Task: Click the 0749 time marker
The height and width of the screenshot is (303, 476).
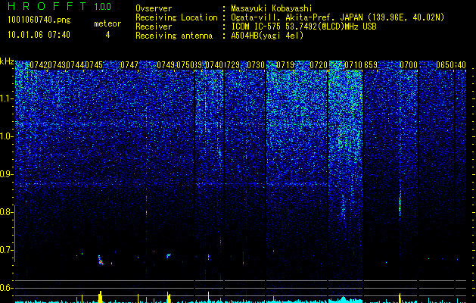Action: [x=166, y=65]
